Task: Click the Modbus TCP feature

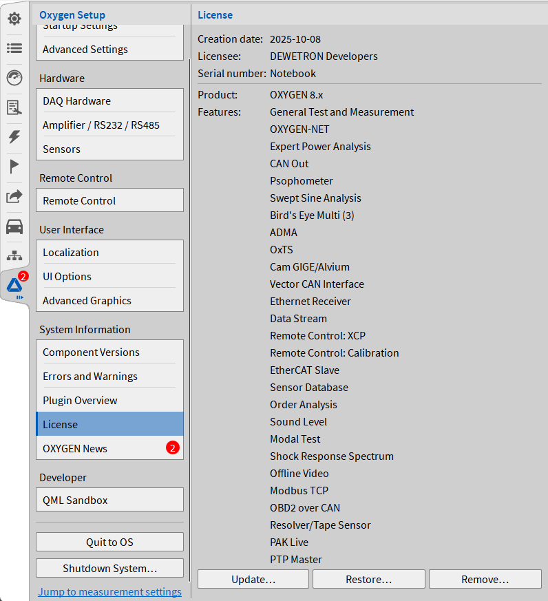Action: pos(299,491)
